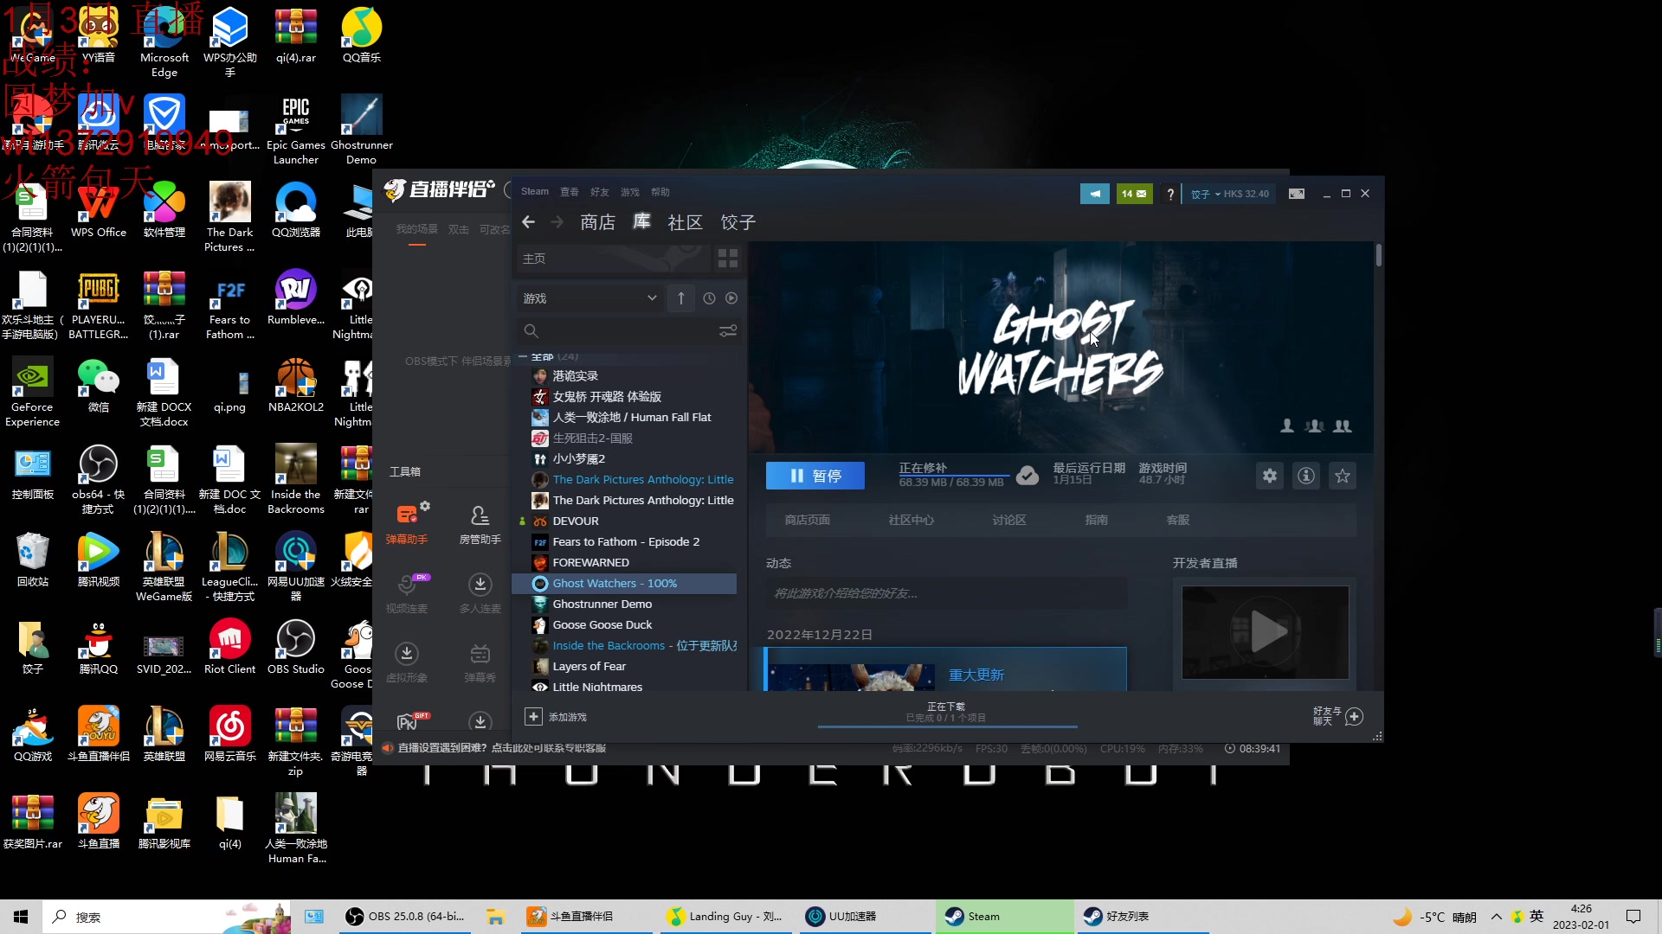The height and width of the screenshot is (934, 1662).
Task: Open Ghost Watchers settings gear
Action: [x=1269, y=476]
